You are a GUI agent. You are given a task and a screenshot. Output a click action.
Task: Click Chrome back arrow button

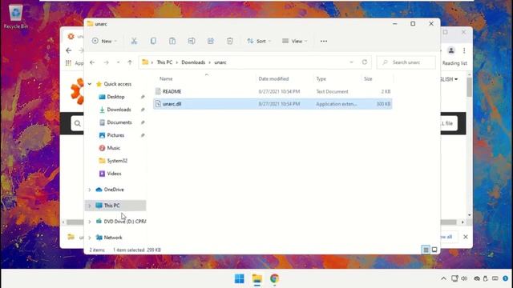[68, 50]
